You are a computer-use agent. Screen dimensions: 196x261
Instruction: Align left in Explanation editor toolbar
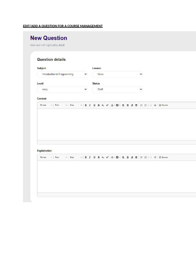click(123, 158)
